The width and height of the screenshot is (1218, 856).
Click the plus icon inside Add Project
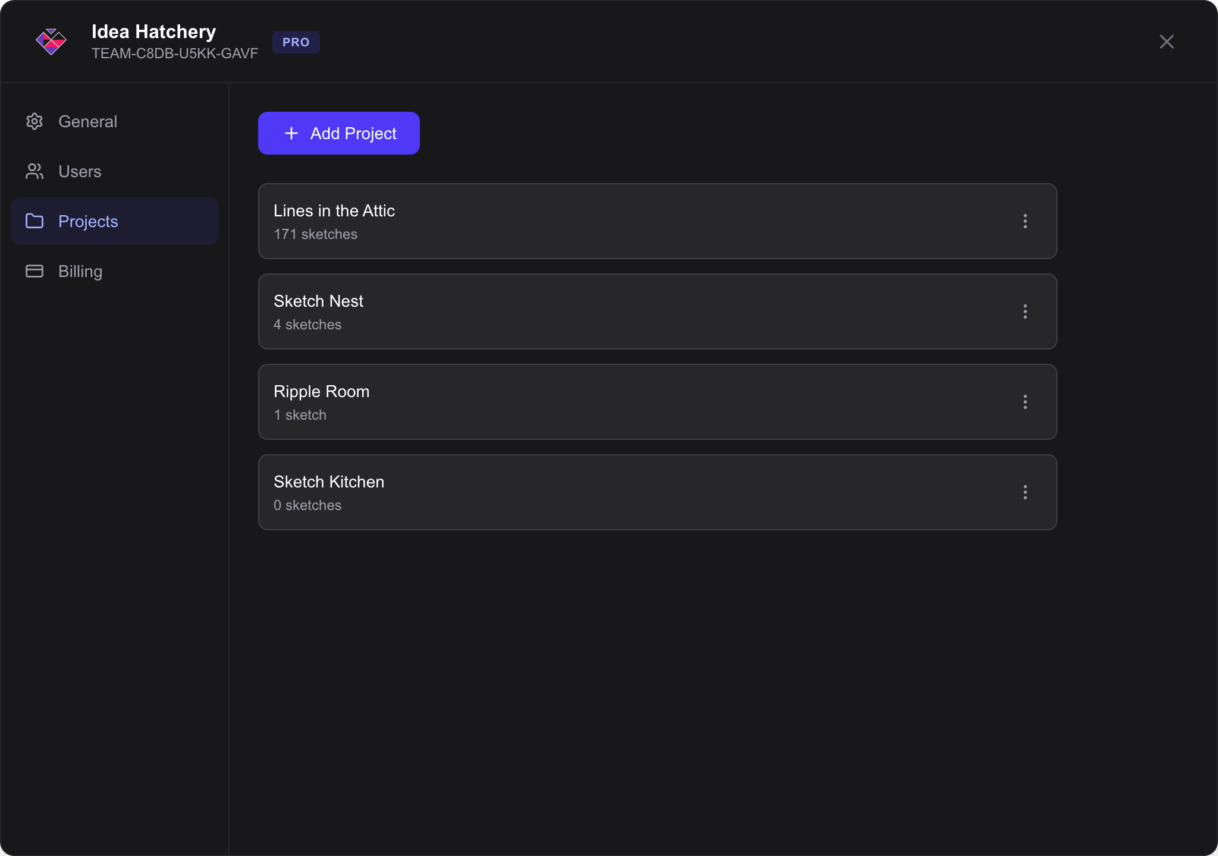coord(291,133)
